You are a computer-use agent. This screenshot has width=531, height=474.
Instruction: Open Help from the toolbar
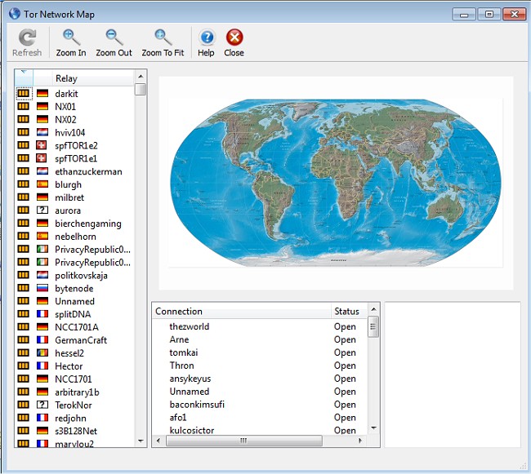click(x=206, y=38)
